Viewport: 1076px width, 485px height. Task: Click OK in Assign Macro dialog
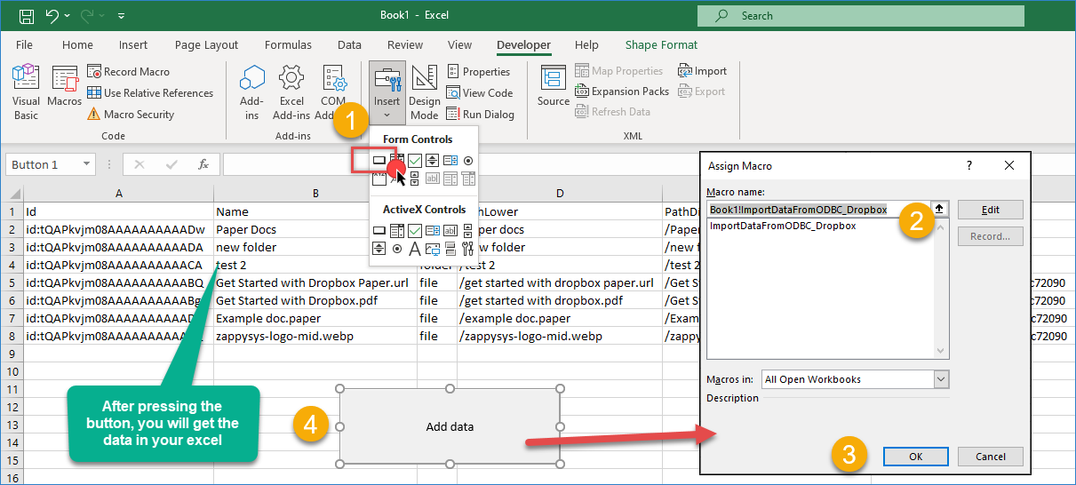click(915, 457)
